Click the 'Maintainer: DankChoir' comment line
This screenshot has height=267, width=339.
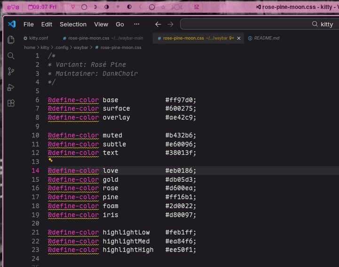click(x=93, y=73)
